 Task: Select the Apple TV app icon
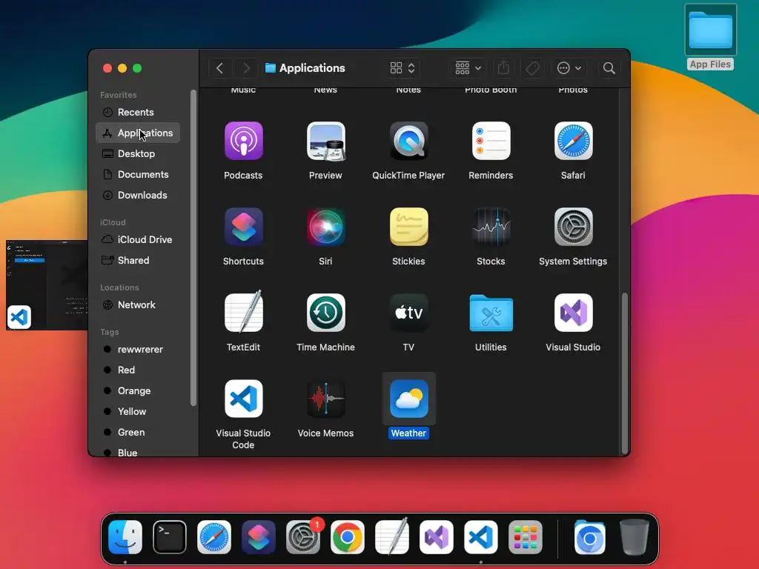[408, 313]
